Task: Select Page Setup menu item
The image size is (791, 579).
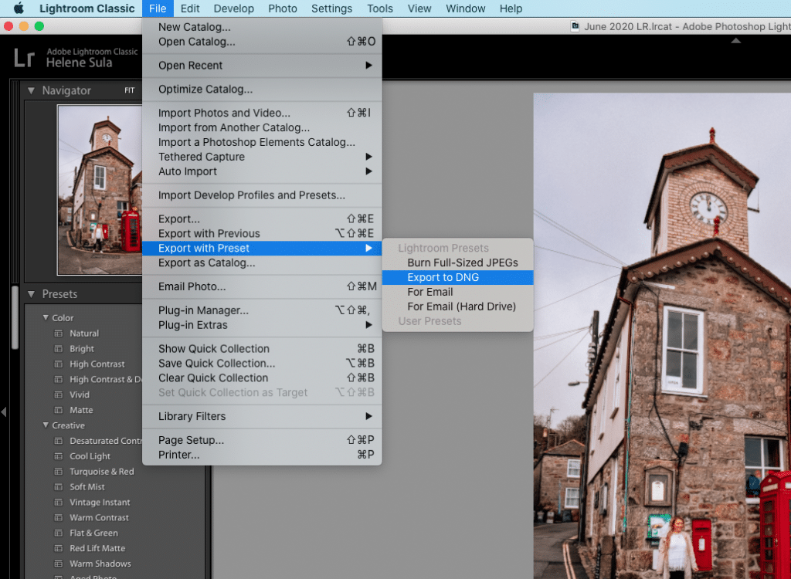Action: point(262,440)
